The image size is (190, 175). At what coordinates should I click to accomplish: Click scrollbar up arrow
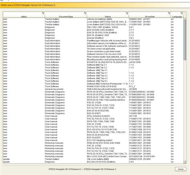[185, 19]
